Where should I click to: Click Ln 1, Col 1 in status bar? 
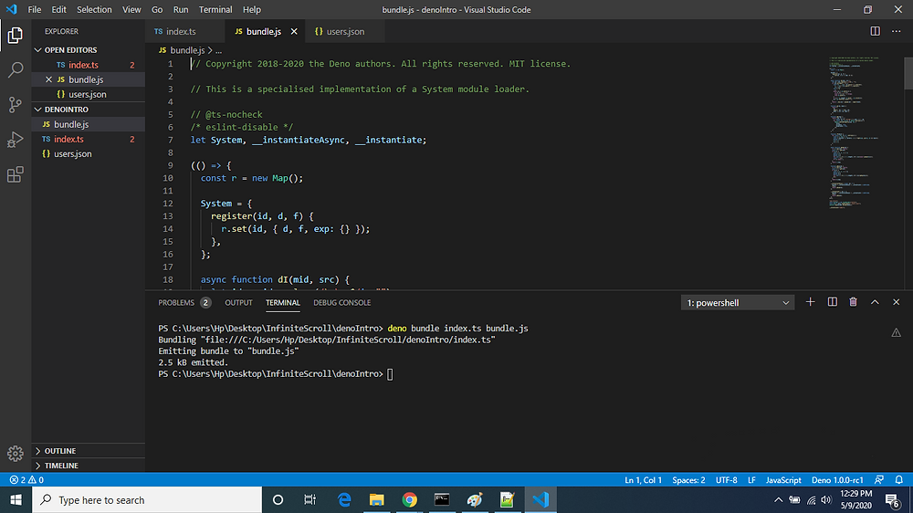pos(643,480)
